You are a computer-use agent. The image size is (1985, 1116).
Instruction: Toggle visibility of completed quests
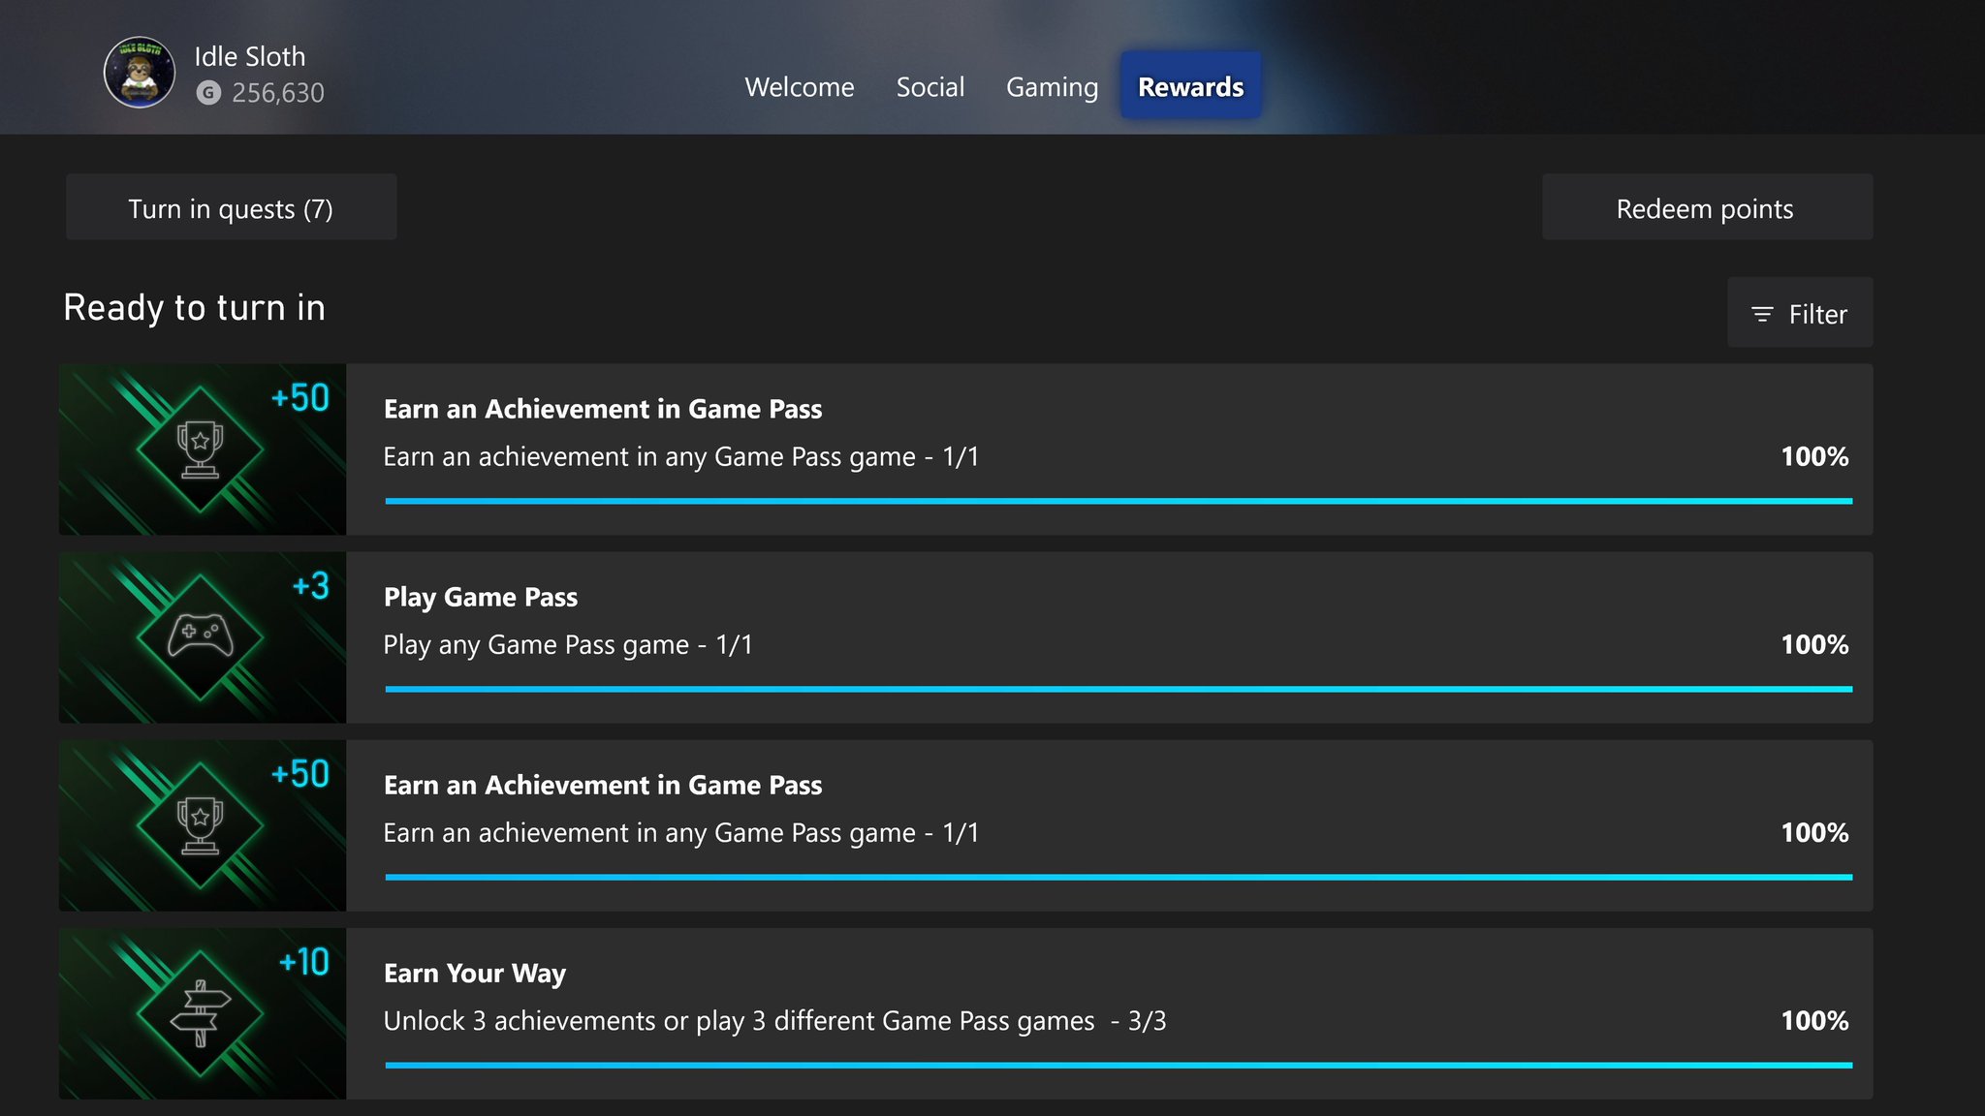click(x=1803, y=312)
